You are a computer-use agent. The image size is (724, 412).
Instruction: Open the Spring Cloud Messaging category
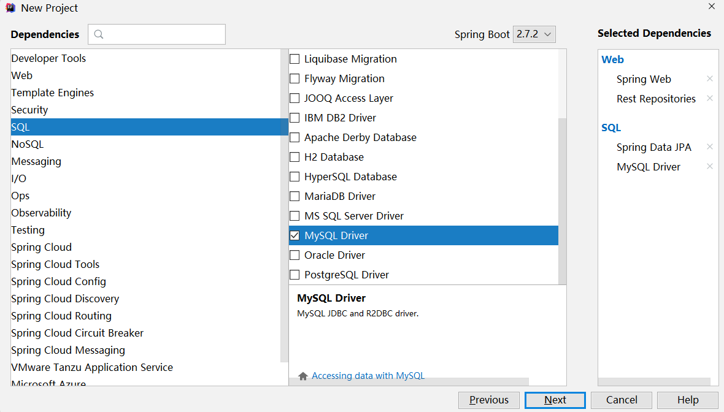pyautogui.click(x=145, y=350)
